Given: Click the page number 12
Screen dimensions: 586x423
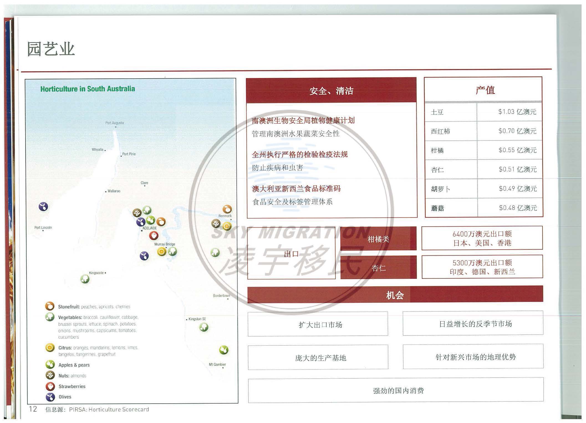Looking at the screenshot, I should (x=33, y=409).
